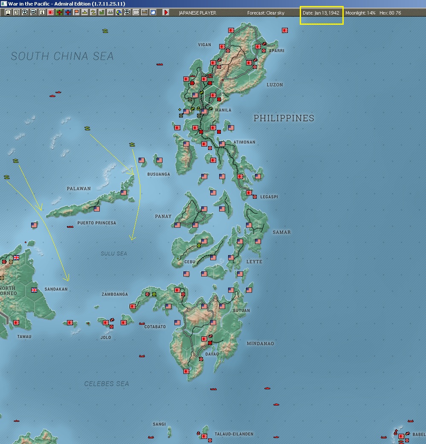Select the Japanese flag in ocean northeast of Luzon
Screen dimensions: 426x444
pos(285,30)
